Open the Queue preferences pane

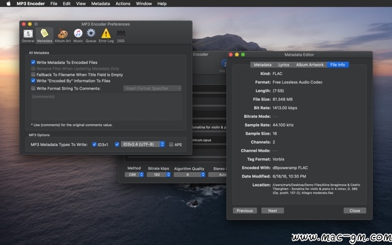[x=91, y=36]
